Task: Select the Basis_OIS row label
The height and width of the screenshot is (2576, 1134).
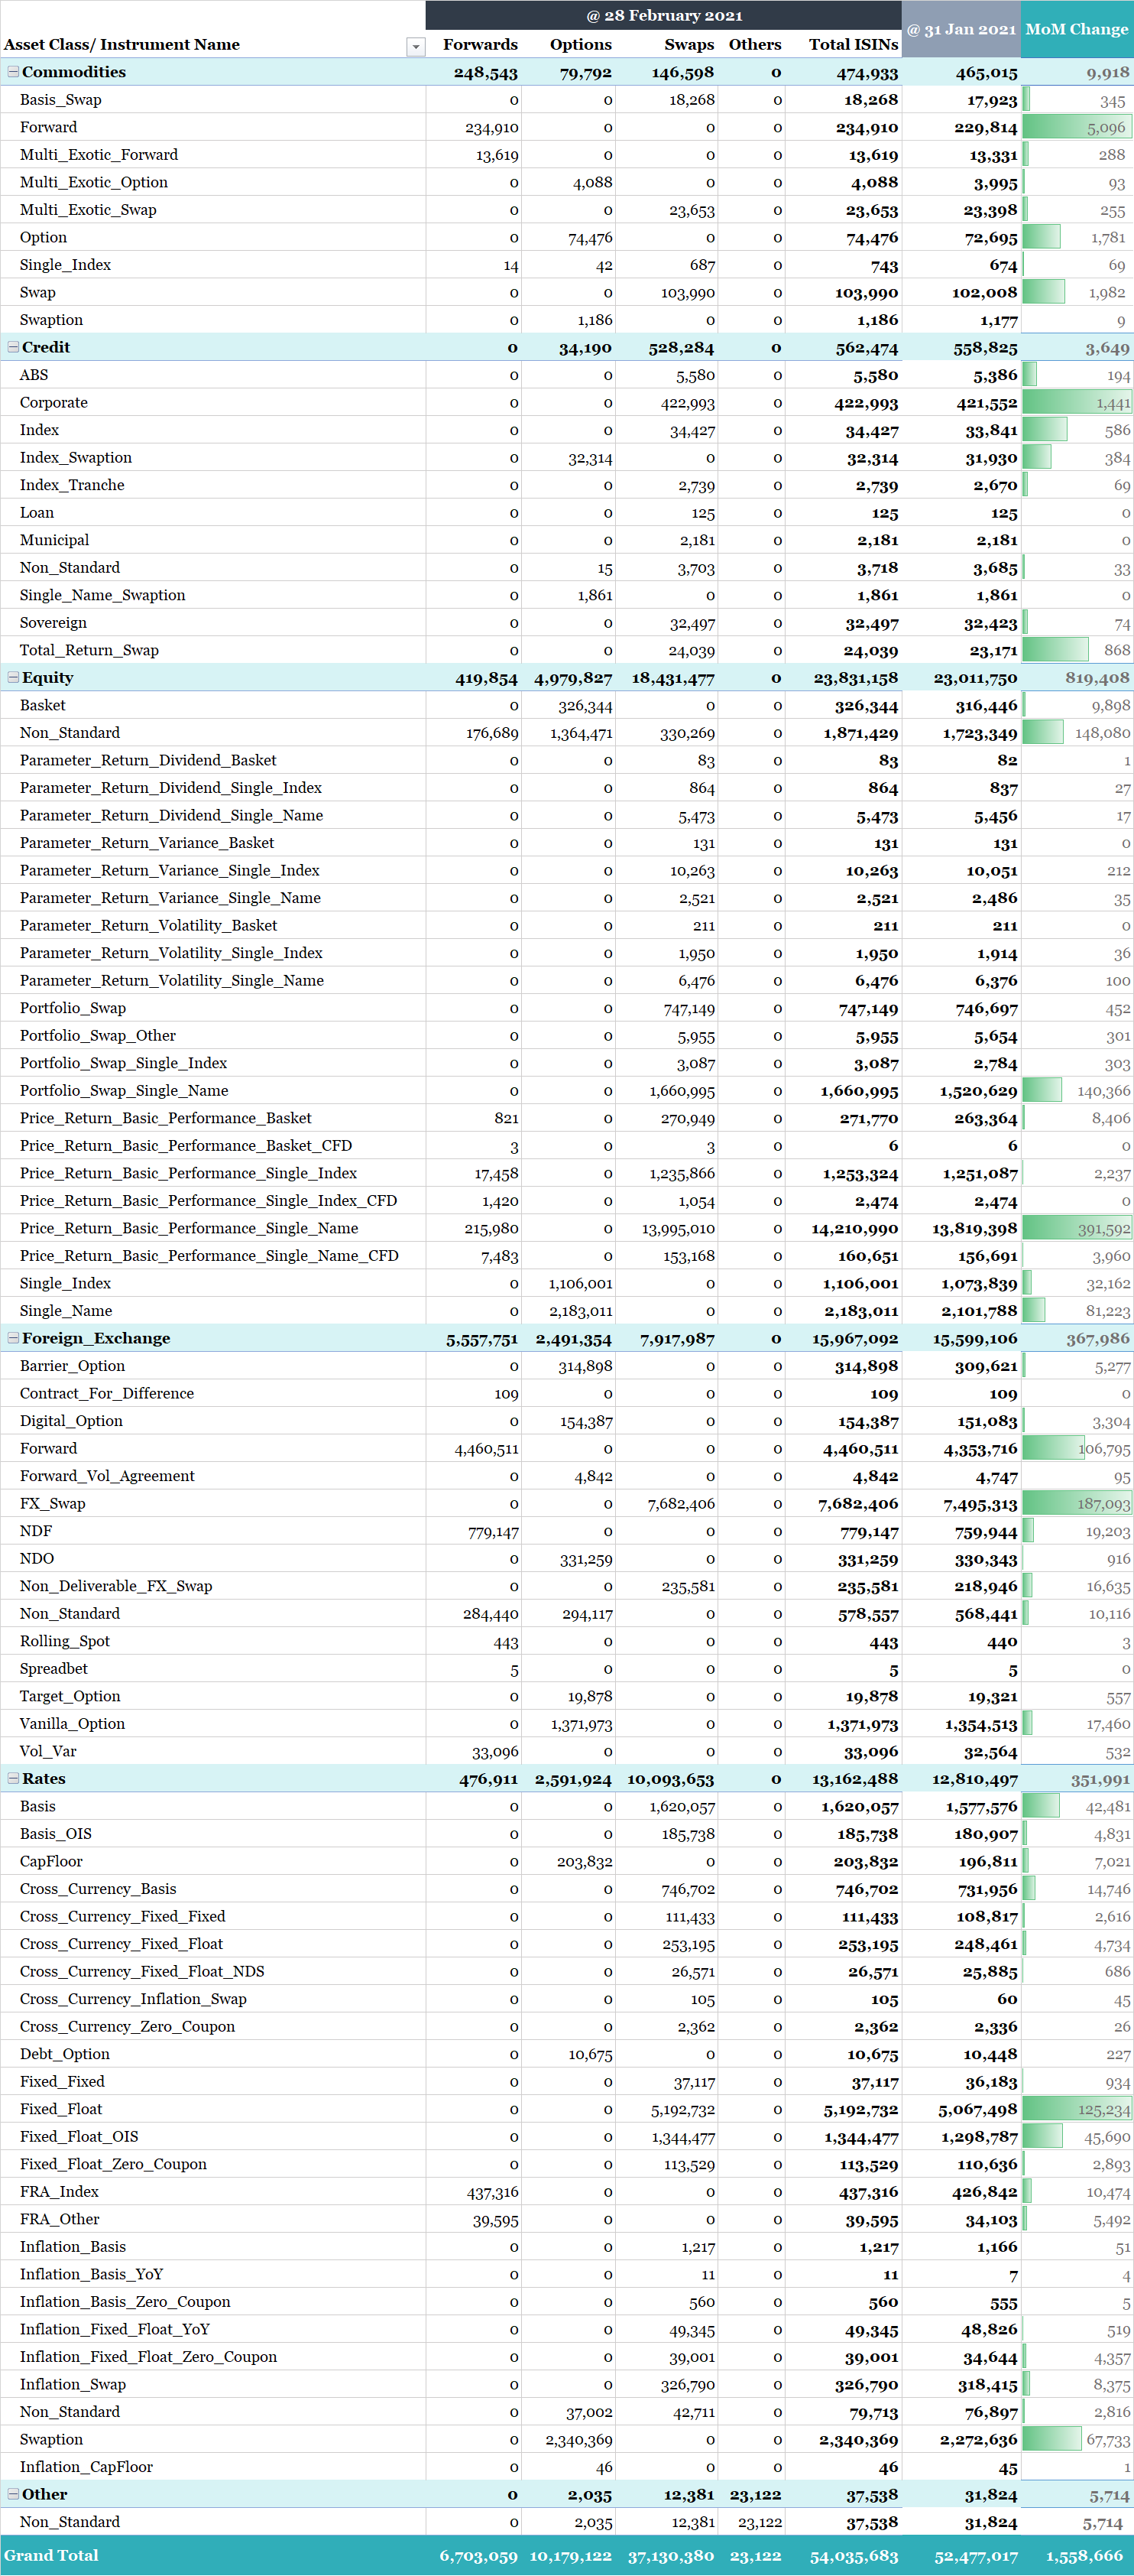Action: 56,1834
